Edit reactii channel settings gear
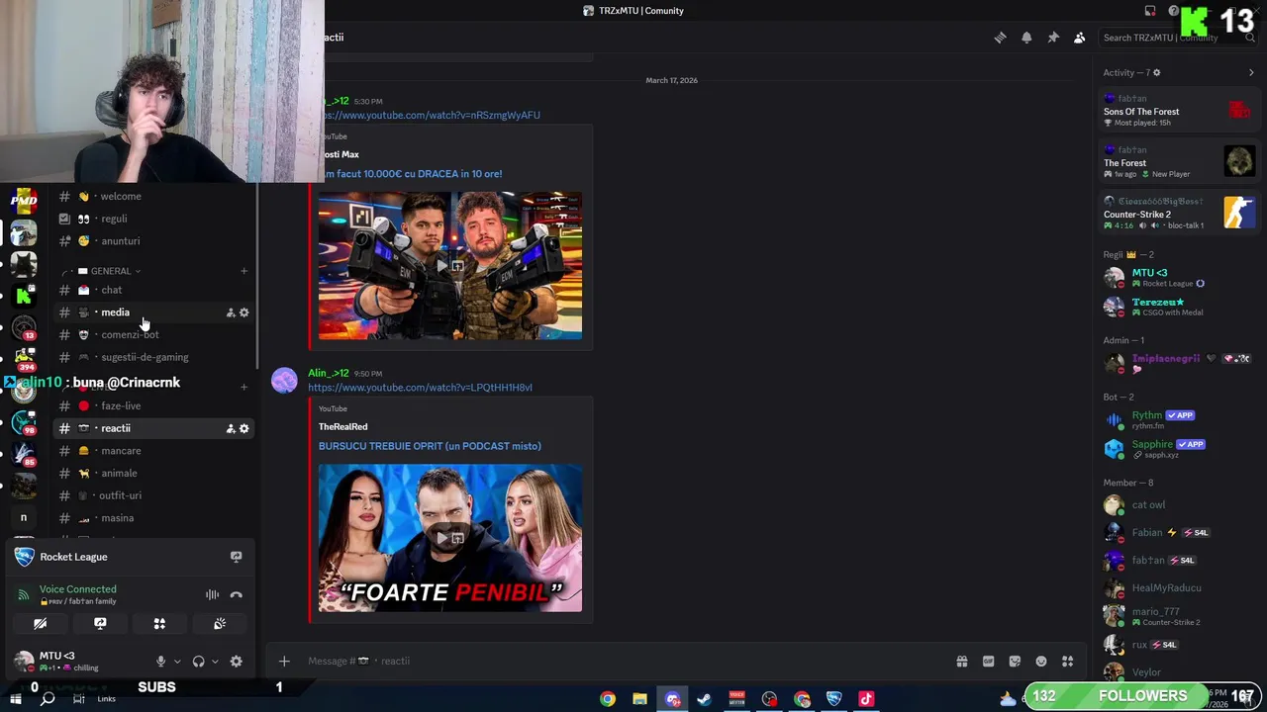 pos(244,428)
